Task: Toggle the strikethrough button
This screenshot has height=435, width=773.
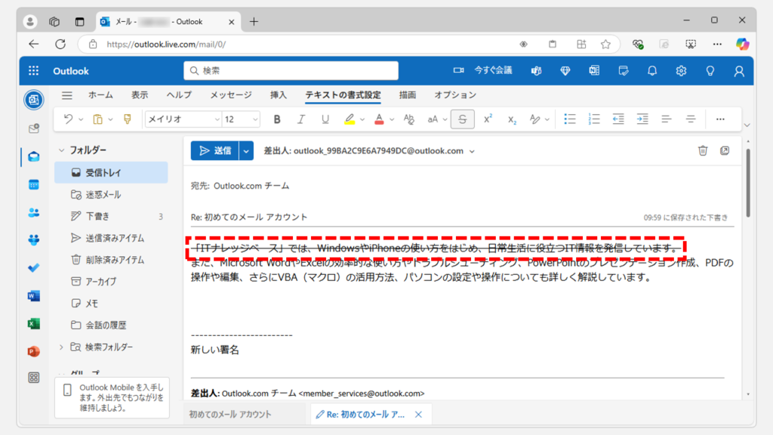Action: tap(463, 119)
